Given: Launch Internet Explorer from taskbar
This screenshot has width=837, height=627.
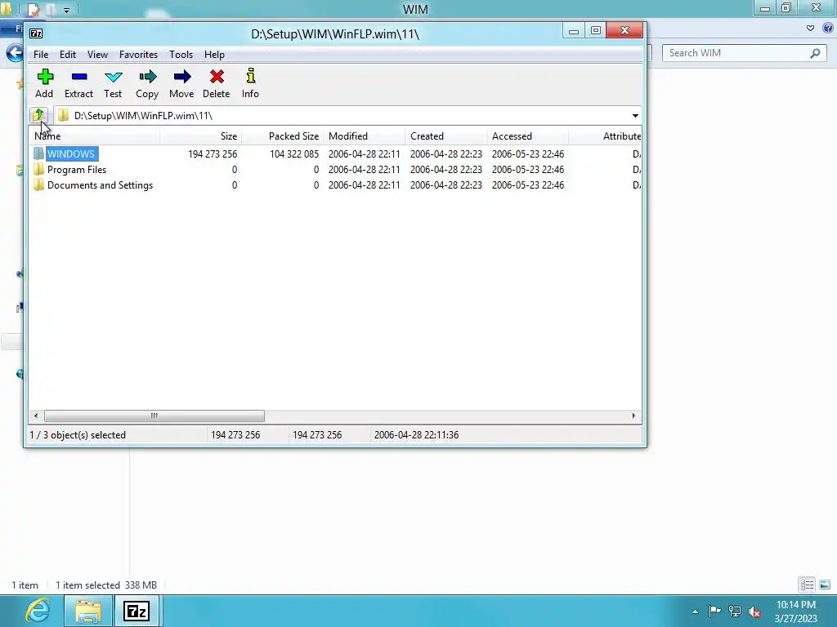Looking at the screenshot, I should pyautogui.click(x=38, y=611).
